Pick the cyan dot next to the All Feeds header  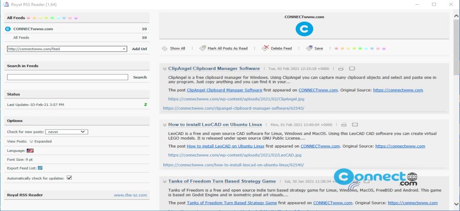(x=58, y=18)
